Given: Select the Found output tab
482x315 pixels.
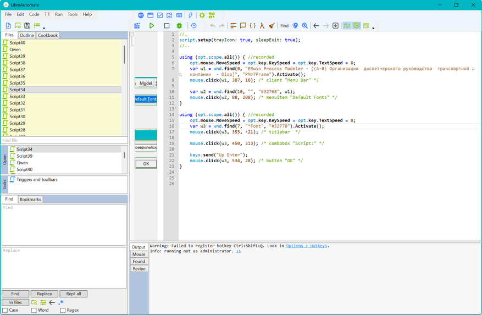Looking at the screenshot, I should (x=139, y=261).
